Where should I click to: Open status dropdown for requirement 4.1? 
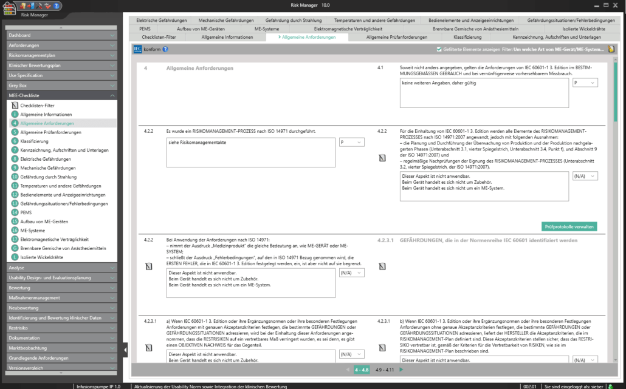pyautogui.click(x=585, y=83)
